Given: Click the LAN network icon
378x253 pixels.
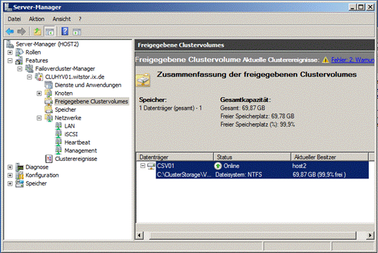Looking at the screenshot, I should pos(58,126).
